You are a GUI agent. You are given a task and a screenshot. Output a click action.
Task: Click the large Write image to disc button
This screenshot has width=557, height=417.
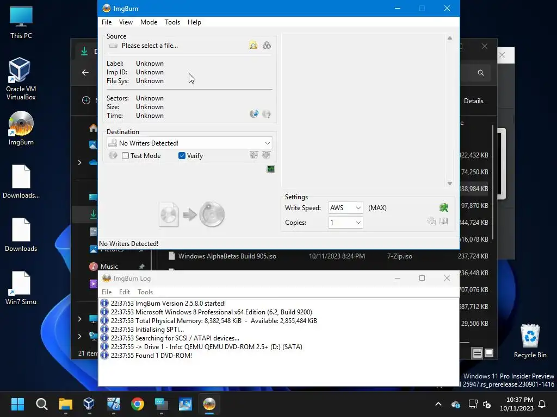pyautogui.click(x=192, y=214)
